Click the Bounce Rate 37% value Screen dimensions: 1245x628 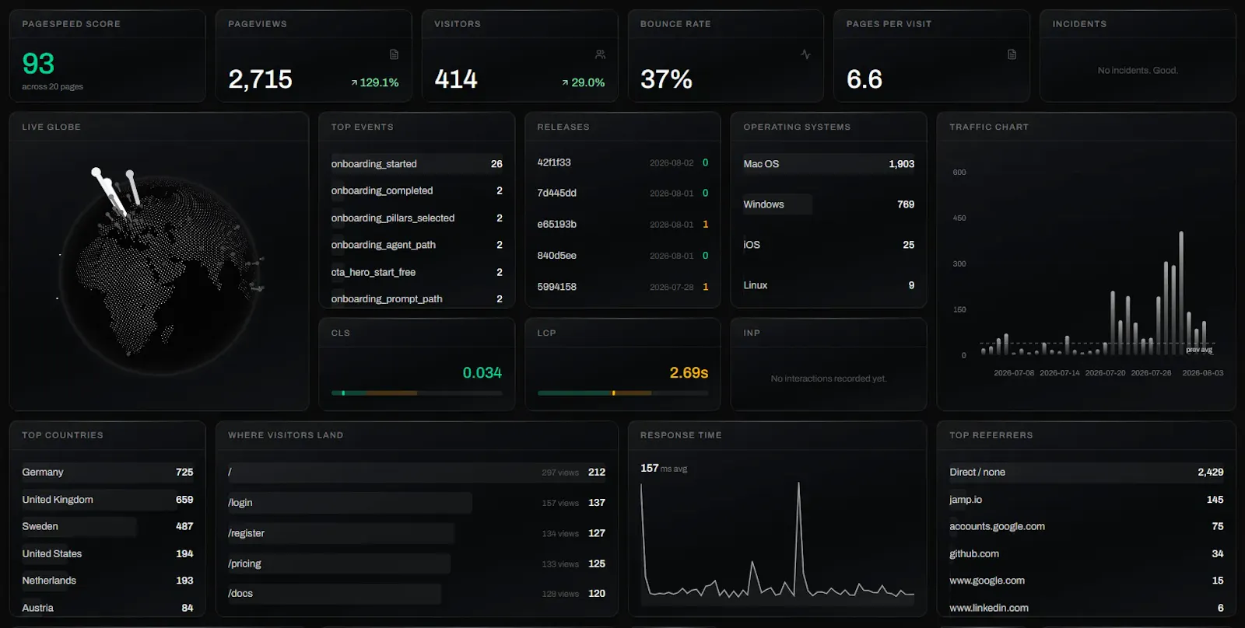(666, 79)
